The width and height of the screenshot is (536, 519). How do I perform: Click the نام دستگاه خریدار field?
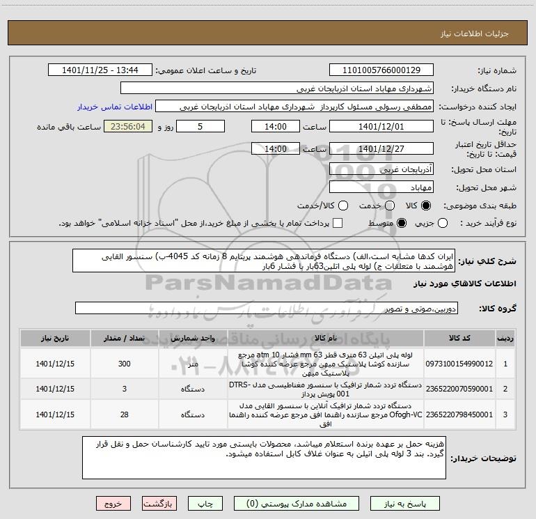click(x=277, y=88)
